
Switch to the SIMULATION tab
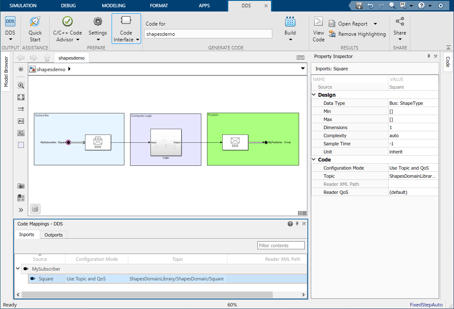[x=23, y=6]
